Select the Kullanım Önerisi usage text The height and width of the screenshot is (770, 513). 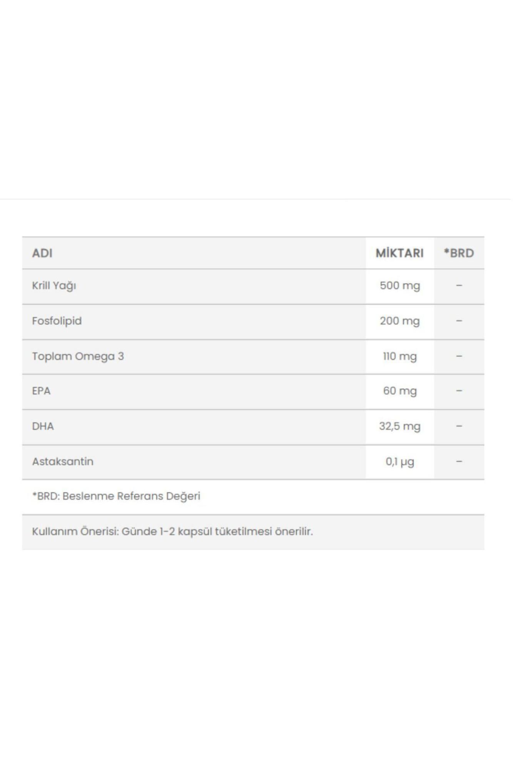point(172,532)
